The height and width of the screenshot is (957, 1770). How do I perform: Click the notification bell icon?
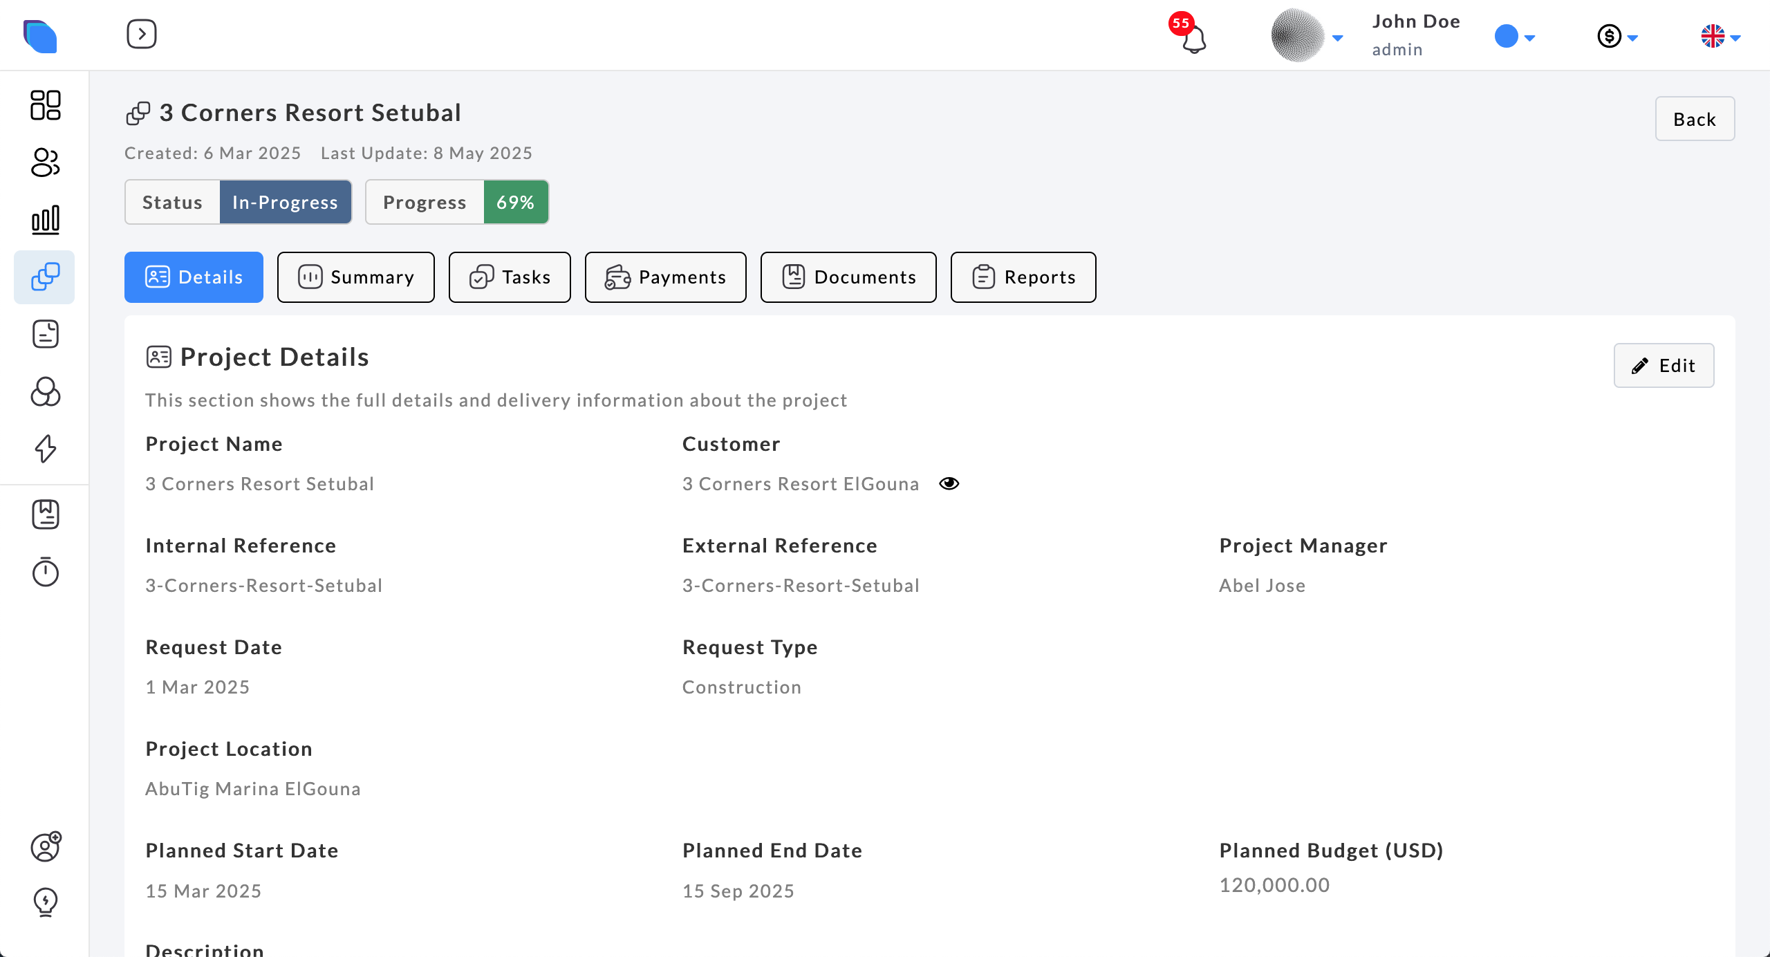pyautogui.click(x=1193, y=39)
